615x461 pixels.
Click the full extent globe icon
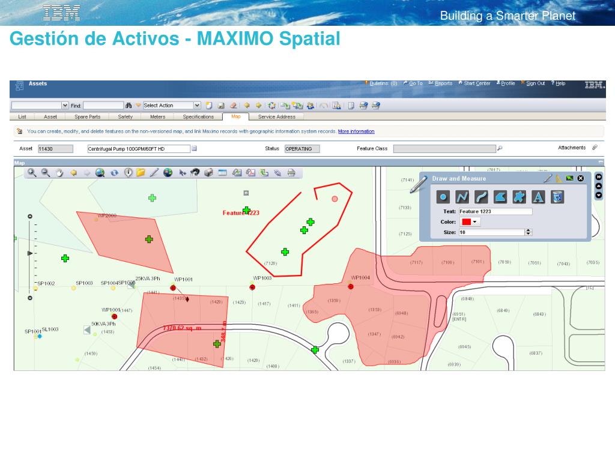coord(100,172)
